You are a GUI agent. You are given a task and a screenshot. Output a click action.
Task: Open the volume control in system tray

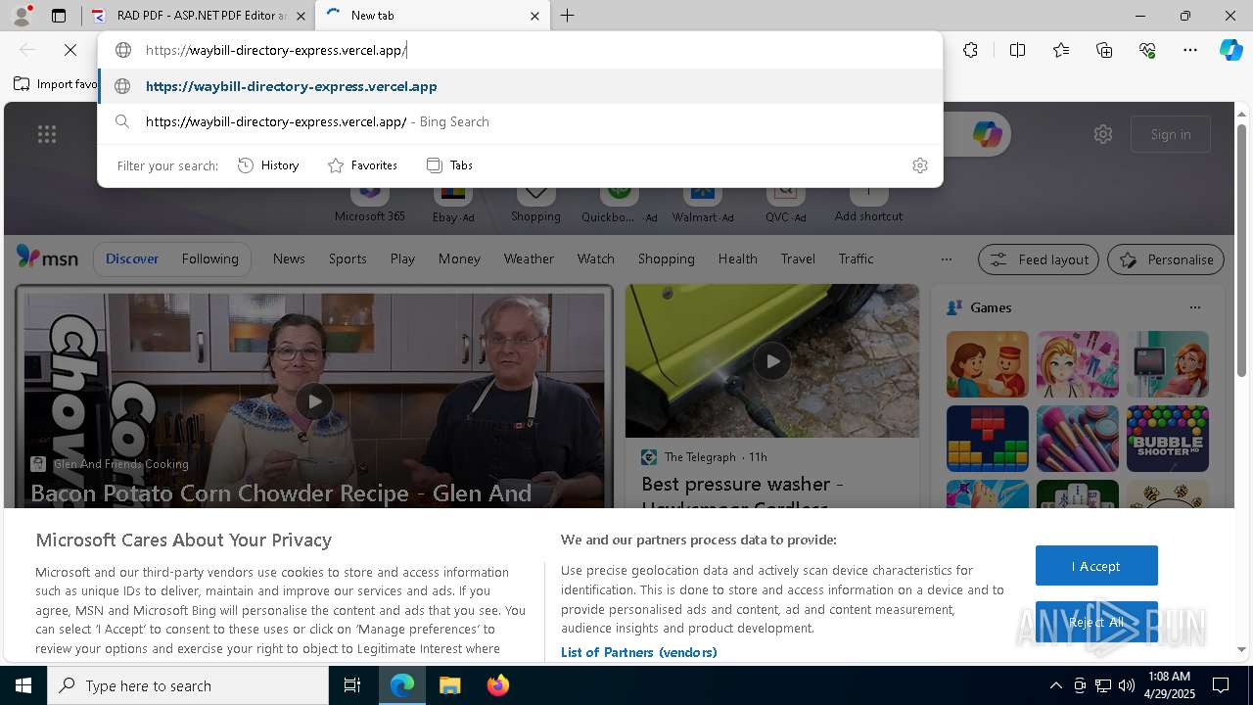(1126, 685)
